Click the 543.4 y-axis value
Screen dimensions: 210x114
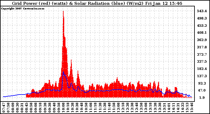[x=202, y=11]
